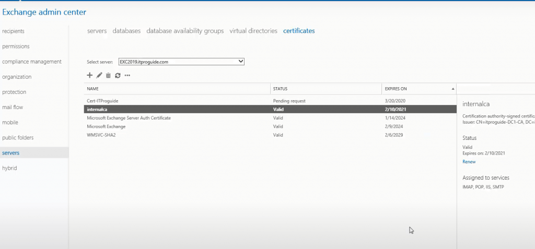This screenshot has width=535, height=249.
Task: Open permissions in the left navigation
Action: click(x=16, y=46)
